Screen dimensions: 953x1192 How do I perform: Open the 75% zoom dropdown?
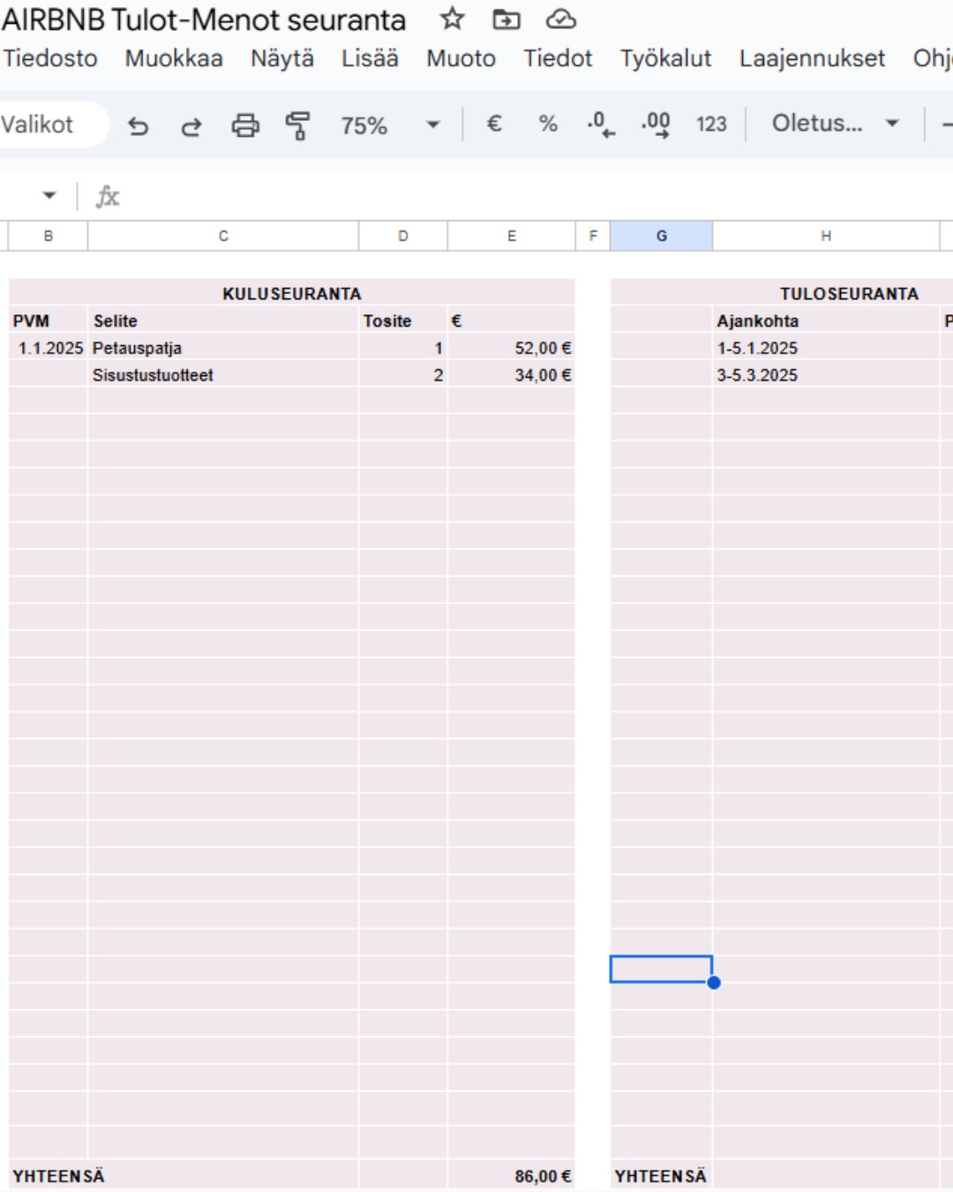[x=389, y=125]
